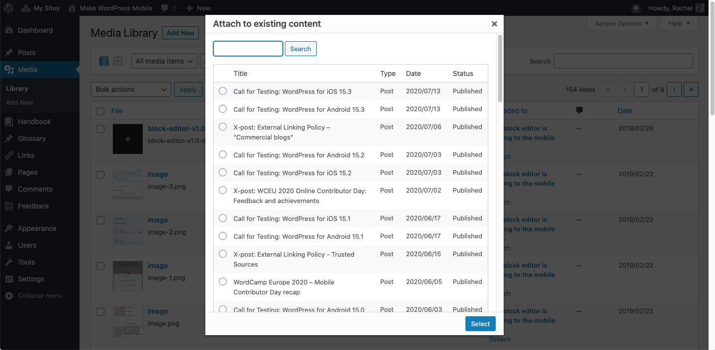Close the Attach to existing content dialog

click(x=494, y=24)
